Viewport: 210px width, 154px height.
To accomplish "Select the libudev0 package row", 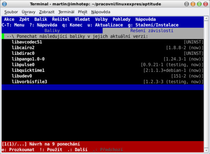I will (x=102, y=76).
